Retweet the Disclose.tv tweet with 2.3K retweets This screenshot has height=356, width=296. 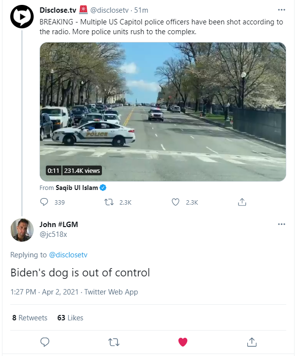(x=109, y=202)
